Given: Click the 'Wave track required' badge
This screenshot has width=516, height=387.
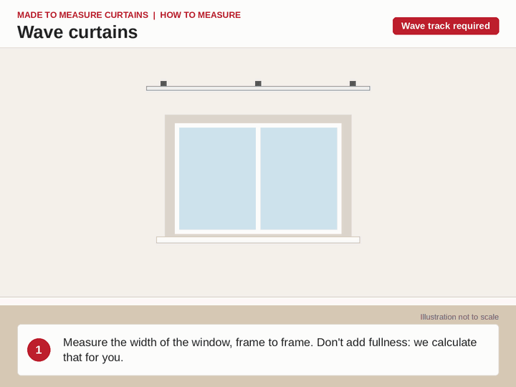Looking at the screenshot, I should pos(446,26).
